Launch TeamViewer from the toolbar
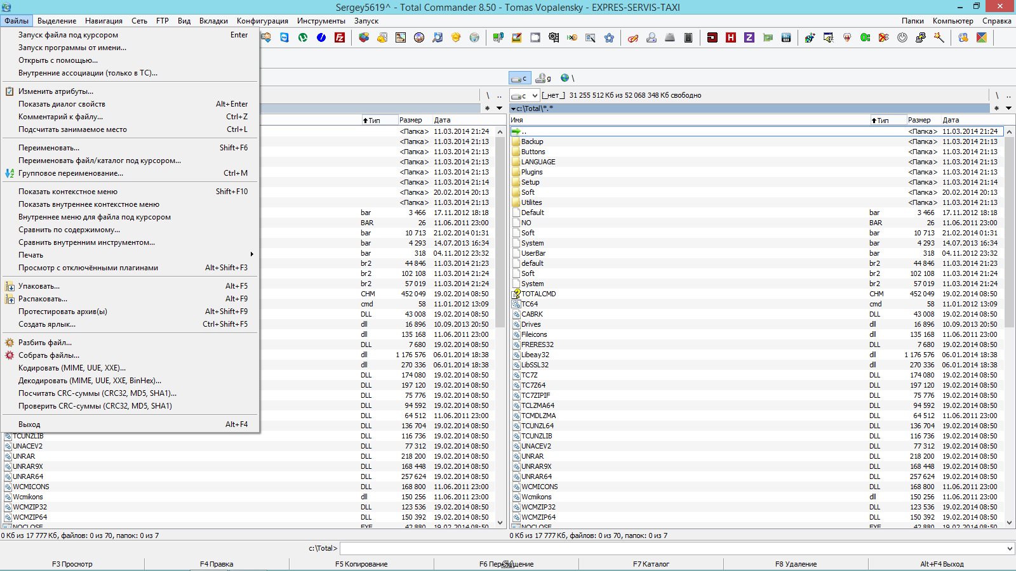 tap(284, 37)
